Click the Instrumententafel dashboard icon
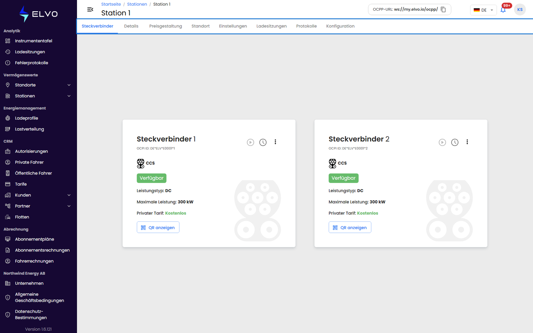Viewport: 533px width, 333px height. click(x=8, y=41)
